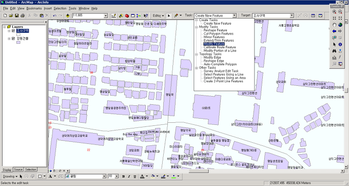The height and width of the screenshot is (186, 349).
Task: Choose Auto-Complete Polygon task
Action: coord(220,64)
